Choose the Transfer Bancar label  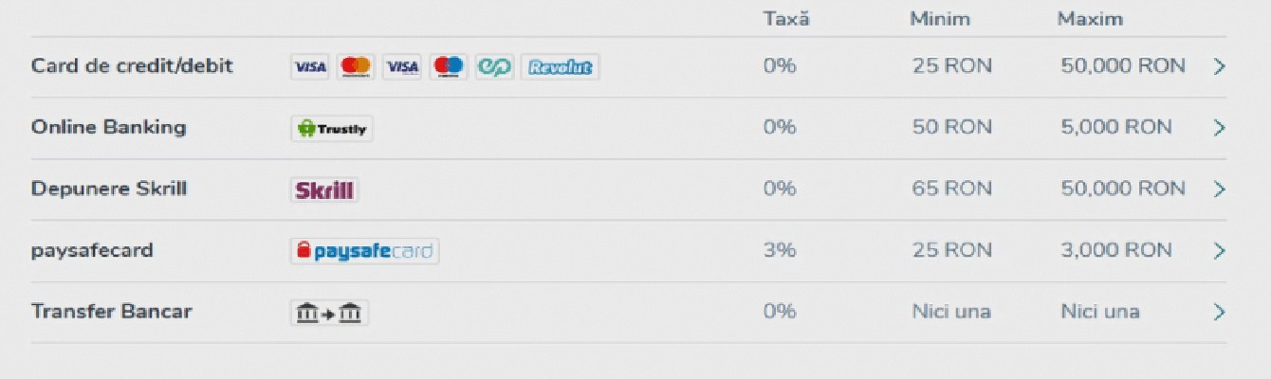tap(111, 311)
